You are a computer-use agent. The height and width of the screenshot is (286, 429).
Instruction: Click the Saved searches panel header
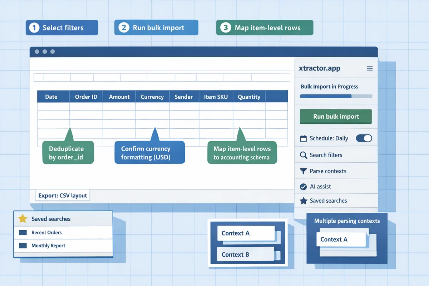(63, 219)
